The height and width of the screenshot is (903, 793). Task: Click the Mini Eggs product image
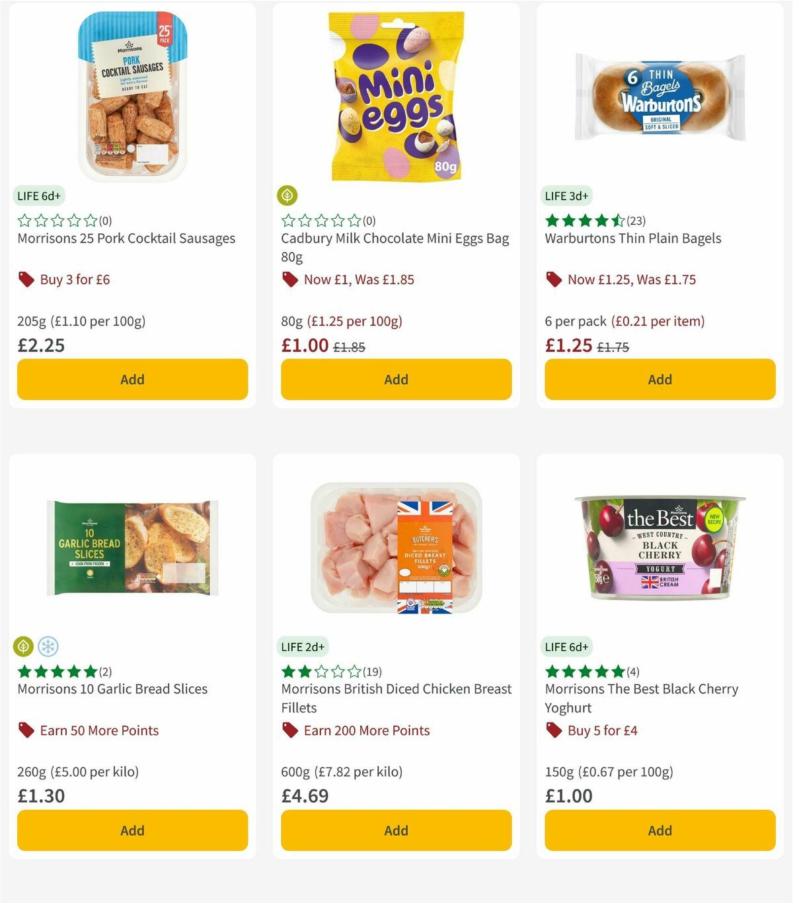395,96
